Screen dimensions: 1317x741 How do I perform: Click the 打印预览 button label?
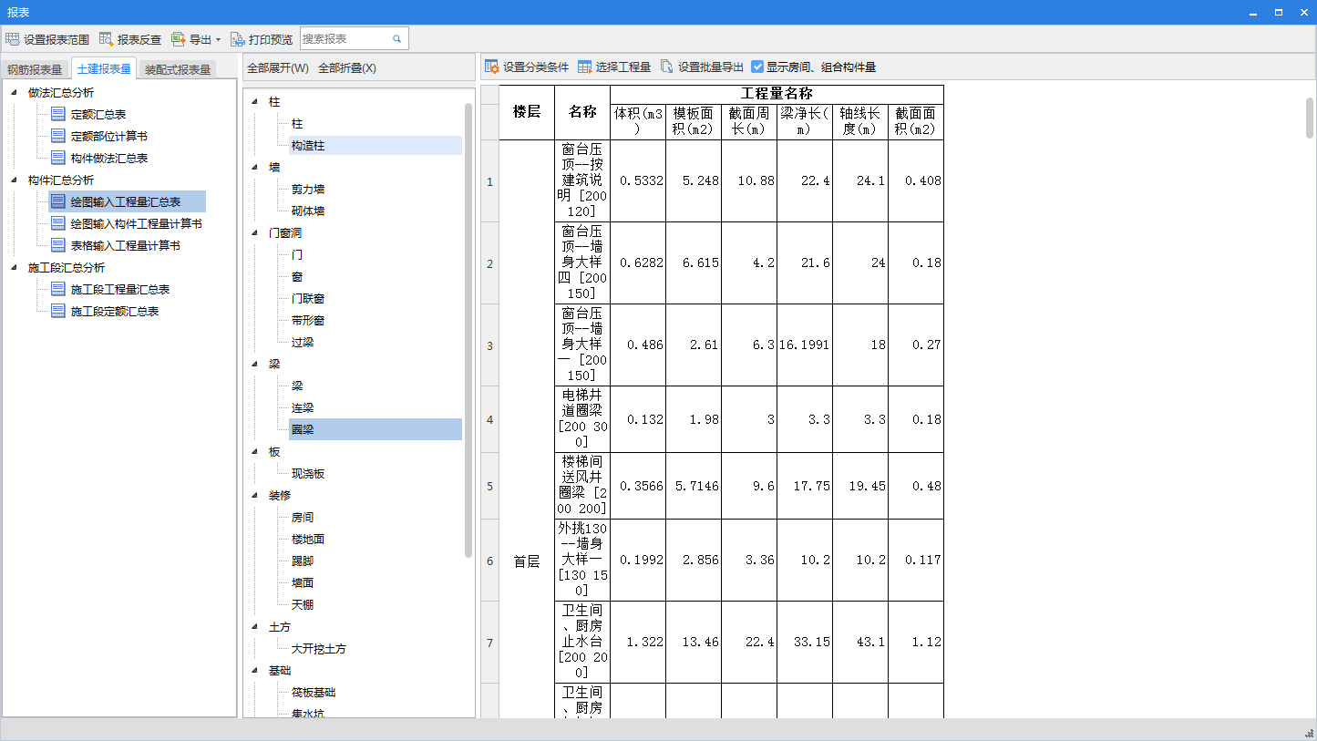point(271,39)
